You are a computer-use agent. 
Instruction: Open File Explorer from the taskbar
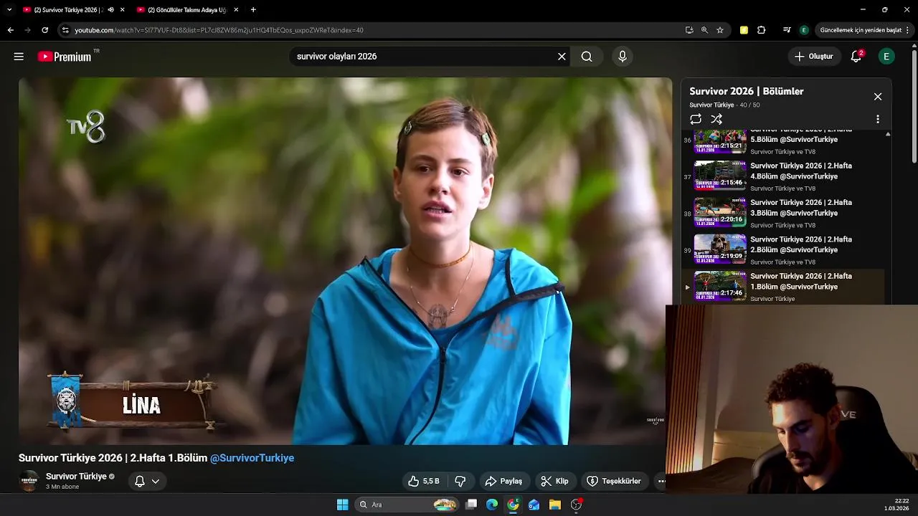(555, 505)
